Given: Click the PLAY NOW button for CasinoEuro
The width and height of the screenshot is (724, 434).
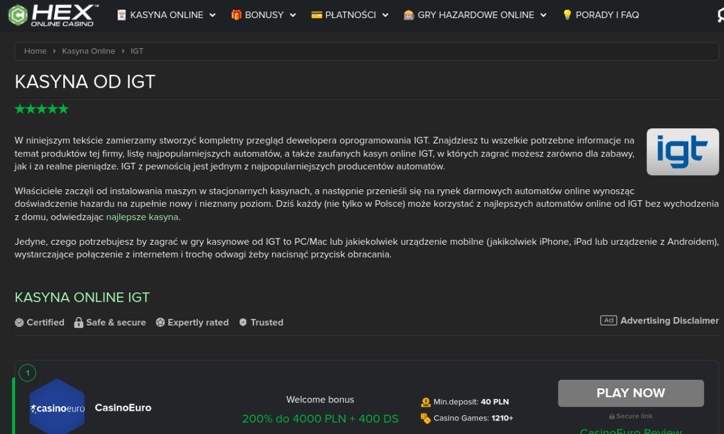Looking at the screenshot, I should [631, 393].
